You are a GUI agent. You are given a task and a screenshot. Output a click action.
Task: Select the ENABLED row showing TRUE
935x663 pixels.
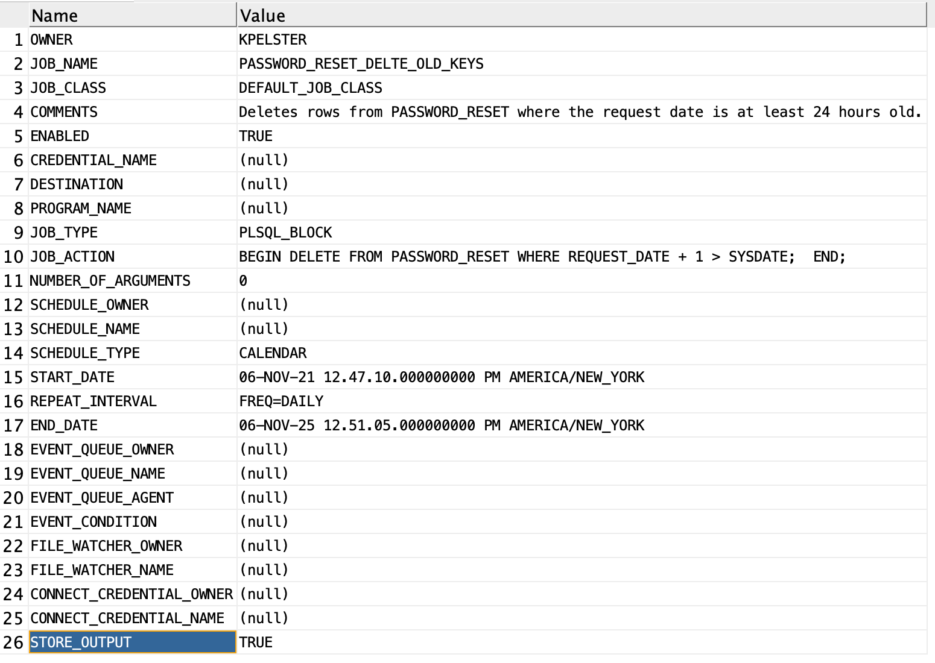[256, 136]
